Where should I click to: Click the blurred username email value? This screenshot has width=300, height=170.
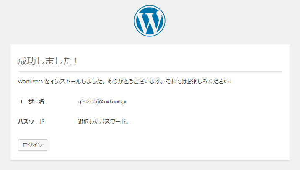click(x=103, y=101)
